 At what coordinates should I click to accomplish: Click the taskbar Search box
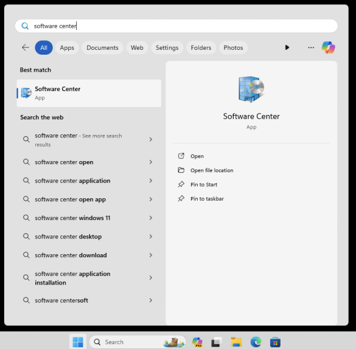[x=138, y=342]
